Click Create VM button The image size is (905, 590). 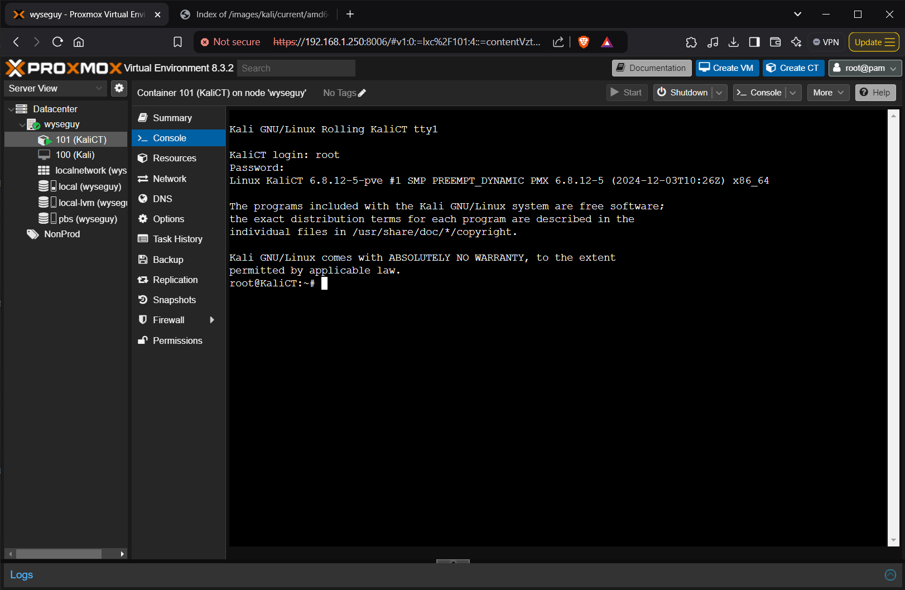point(727,68)
